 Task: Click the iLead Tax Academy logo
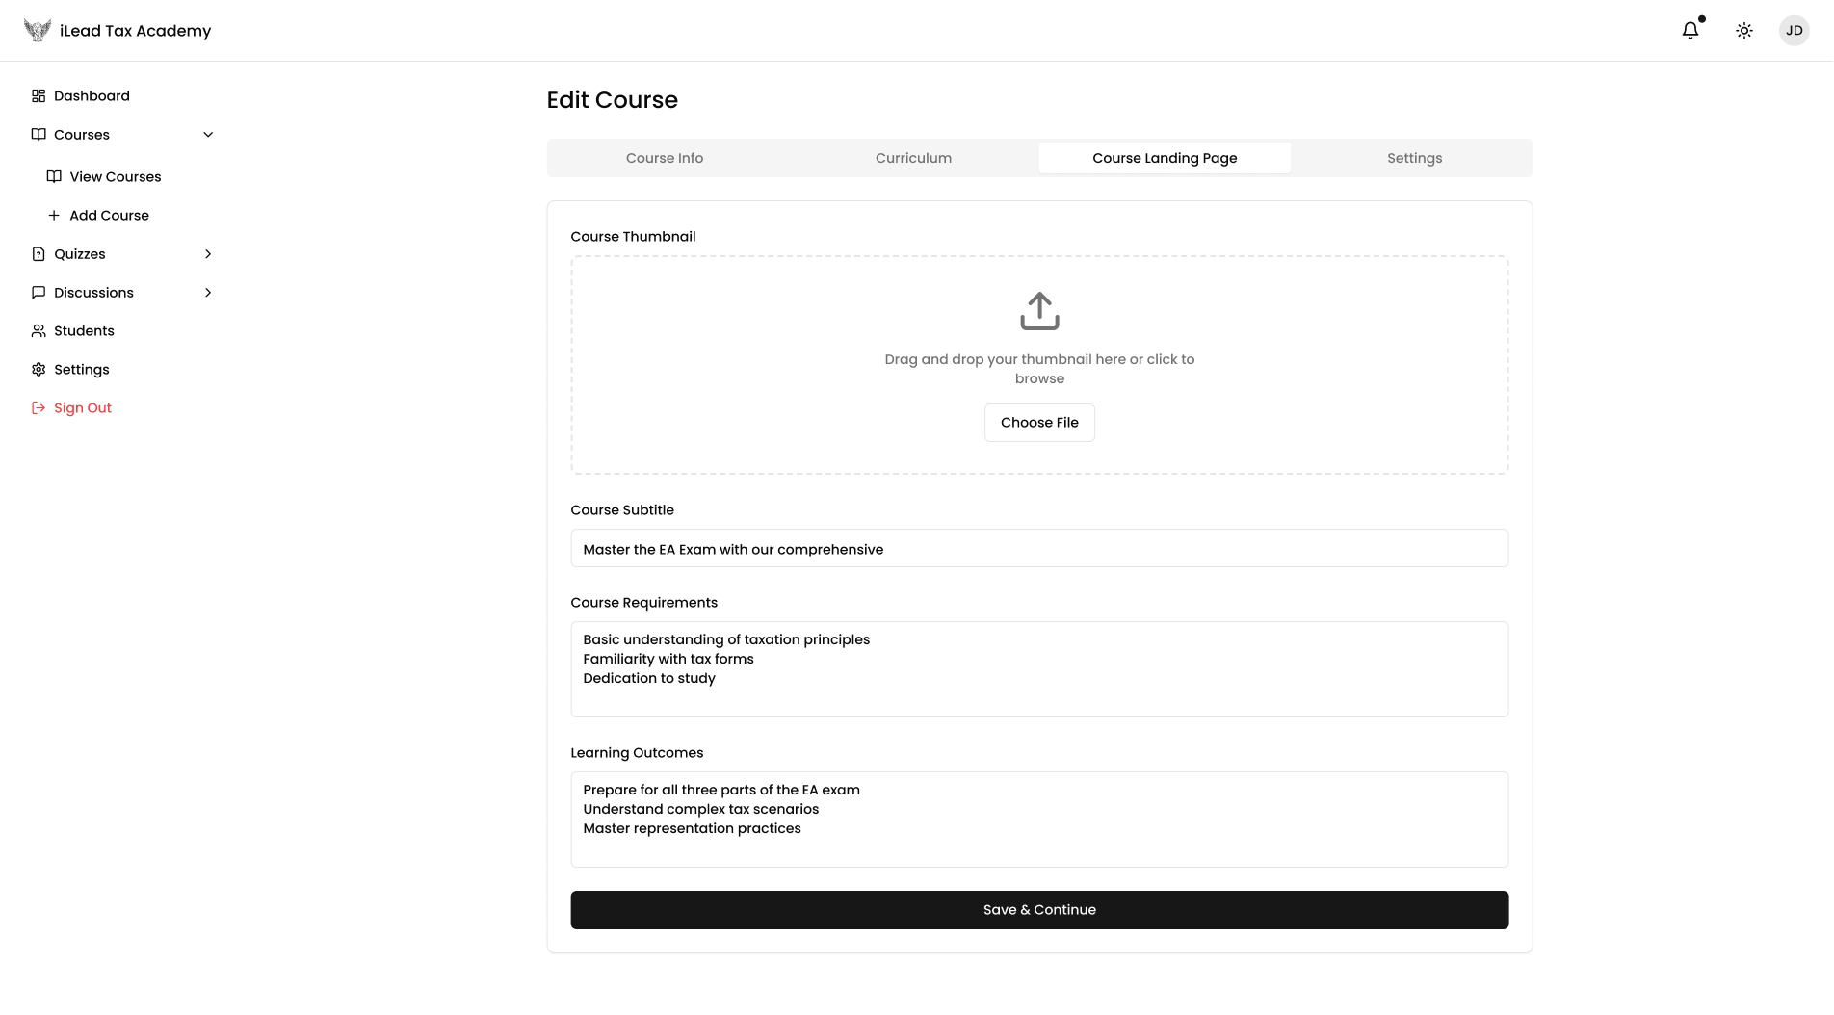[38, 31]
